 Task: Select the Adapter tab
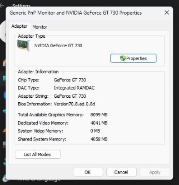20,26
